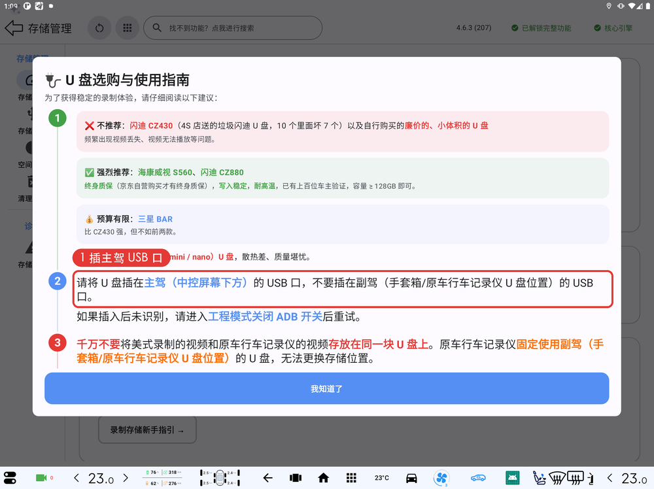Open the 录制存储新手指引 guide button
This screenshot has width=654, height=489.
pyautogui.click(x=147, y=430)
